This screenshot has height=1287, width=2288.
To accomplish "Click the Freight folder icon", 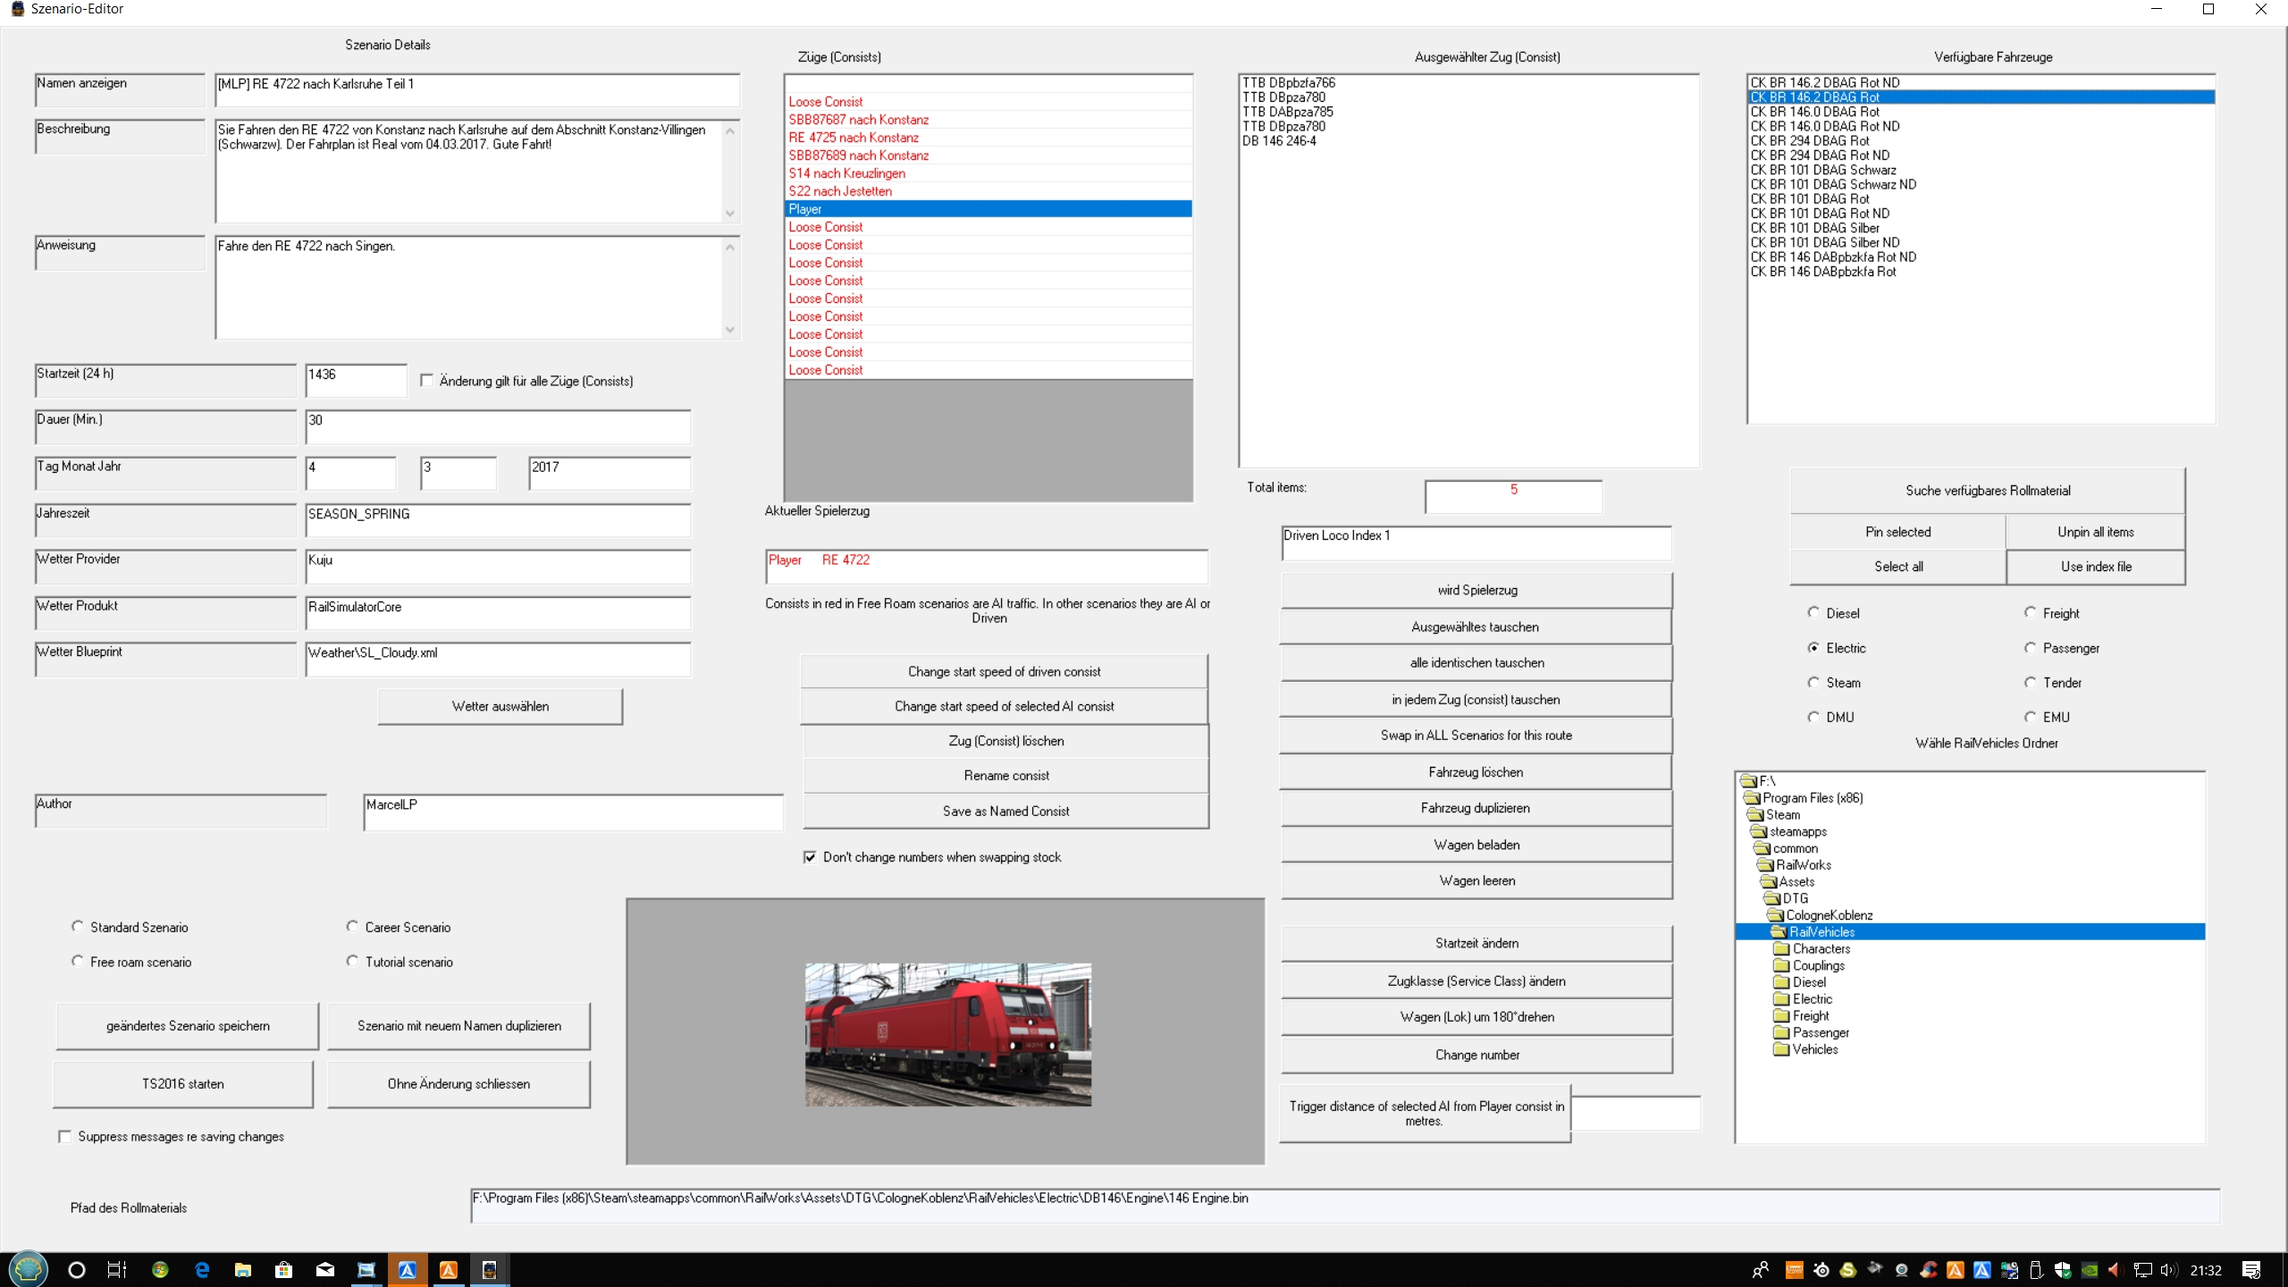I will coord(1781,1016).
